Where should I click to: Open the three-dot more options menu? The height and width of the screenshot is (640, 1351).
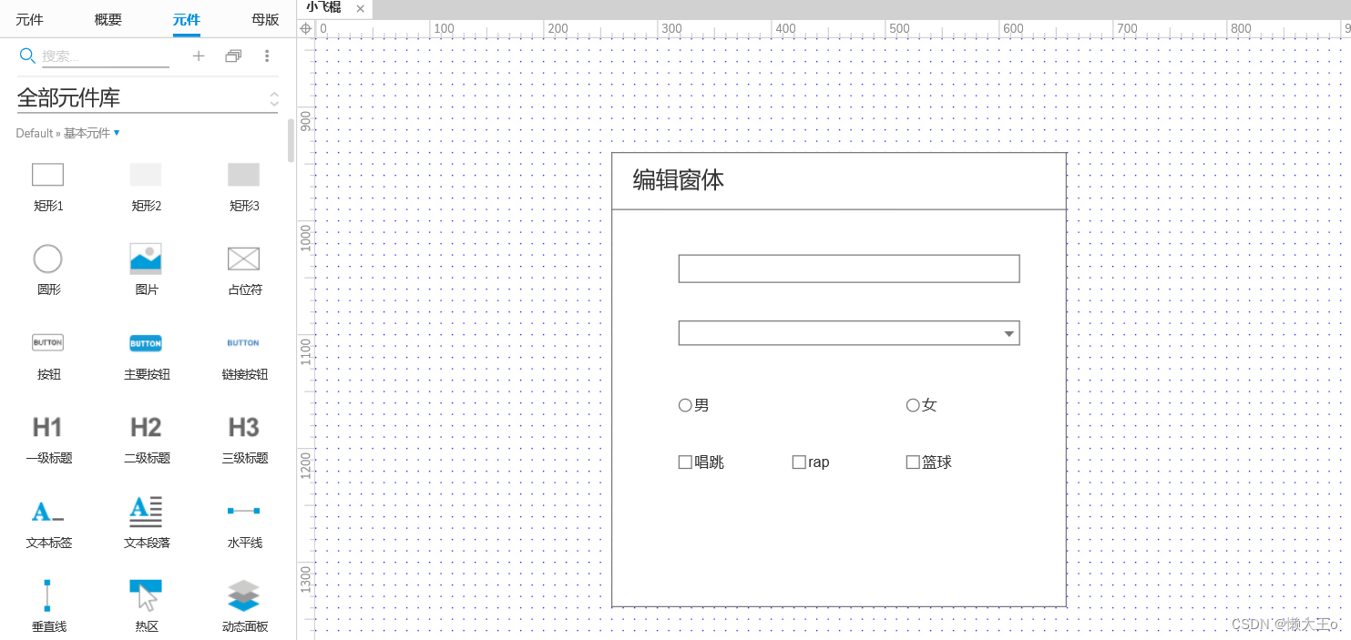point(267,56)
